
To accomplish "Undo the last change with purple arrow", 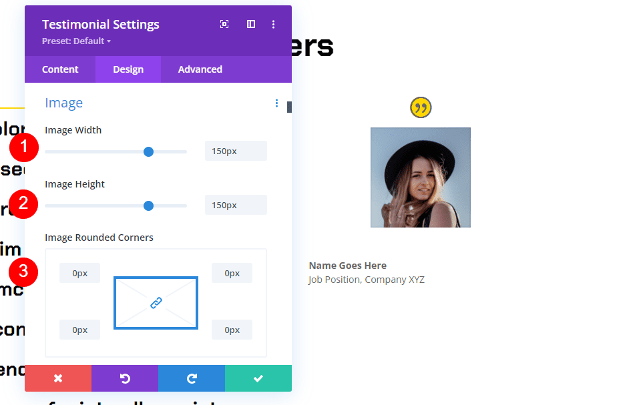I will (125, 378).
